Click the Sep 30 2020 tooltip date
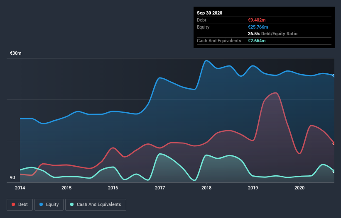 click(210, 13)
